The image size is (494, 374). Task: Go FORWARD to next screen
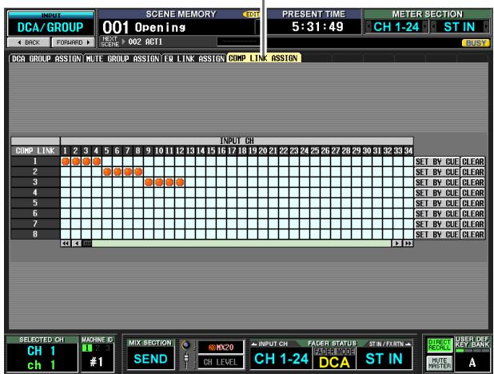point(73,42)
